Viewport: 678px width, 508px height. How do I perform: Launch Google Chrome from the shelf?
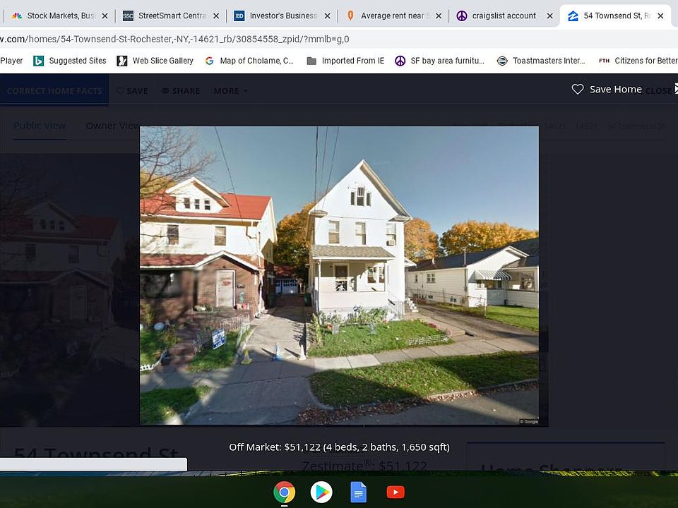(284, 492)
